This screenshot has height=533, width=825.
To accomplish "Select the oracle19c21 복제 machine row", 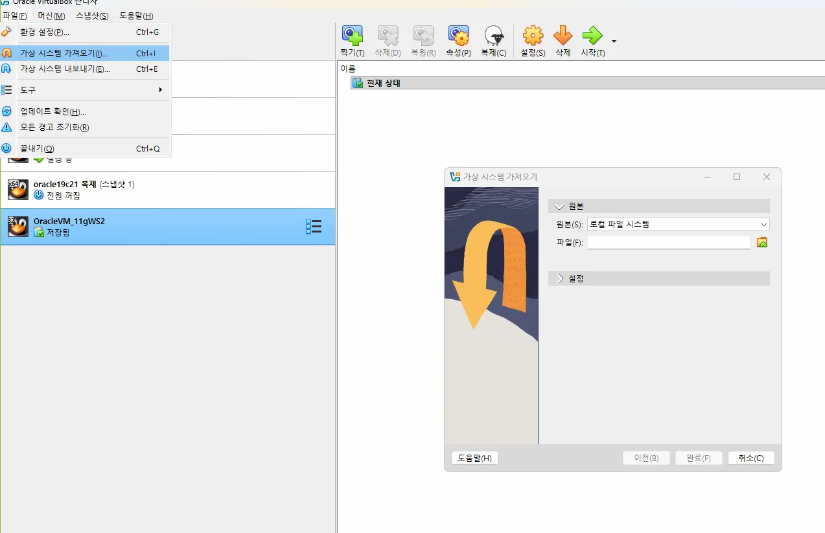I will (x=168, y=190).
